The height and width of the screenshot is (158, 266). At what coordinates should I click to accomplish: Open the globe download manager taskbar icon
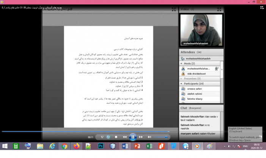(186, 146)
